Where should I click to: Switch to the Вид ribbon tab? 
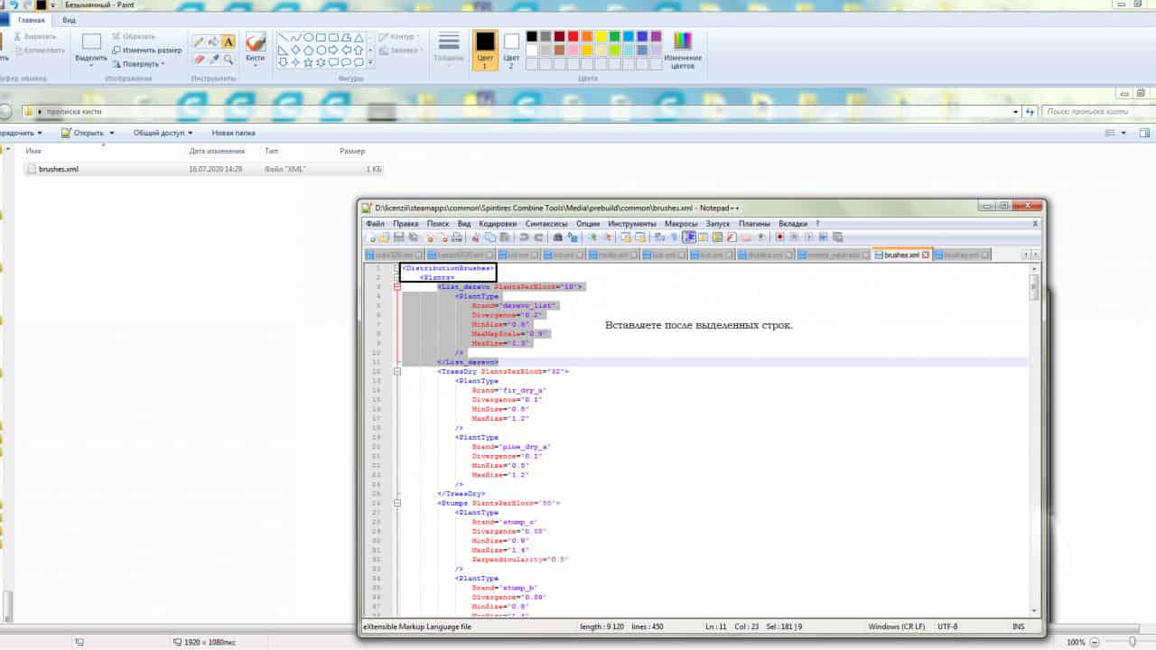pyautogui.click(x=70, y=19)
